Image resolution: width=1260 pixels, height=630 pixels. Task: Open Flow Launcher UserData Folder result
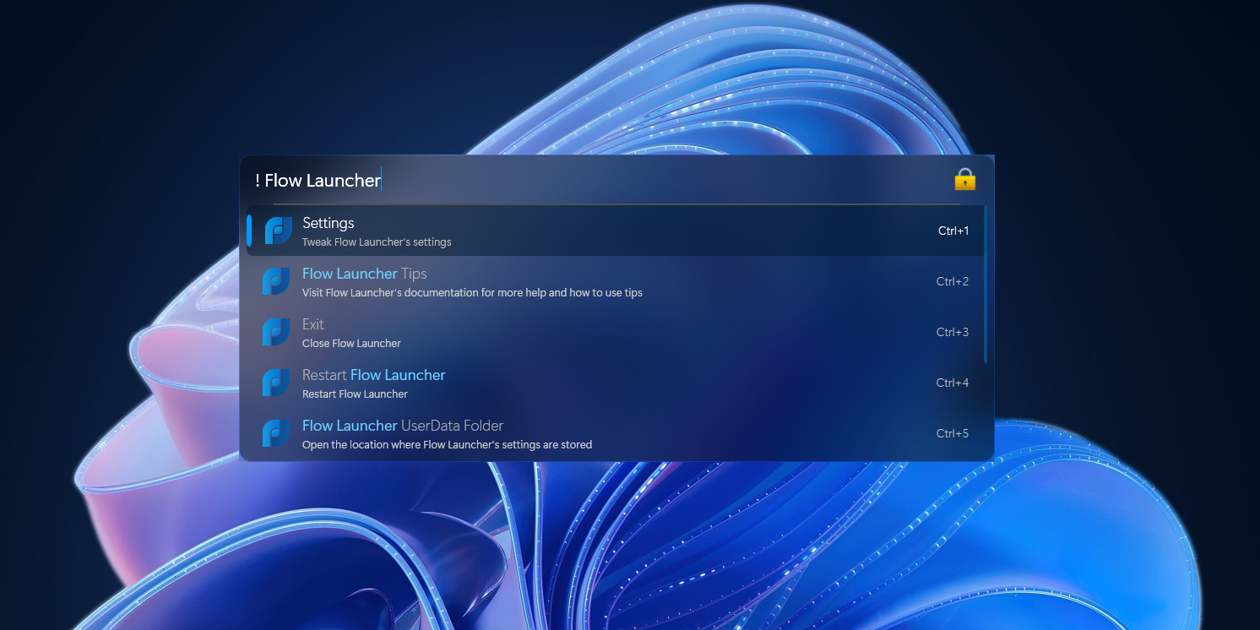tap(615, 433)
